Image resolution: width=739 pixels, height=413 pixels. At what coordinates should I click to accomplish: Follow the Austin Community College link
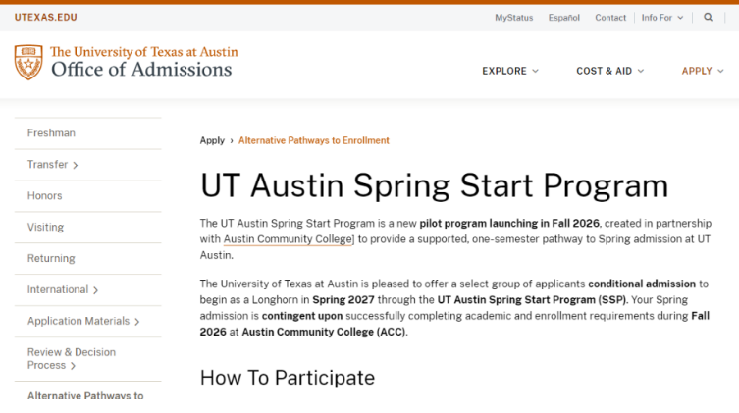coord(288,239)
